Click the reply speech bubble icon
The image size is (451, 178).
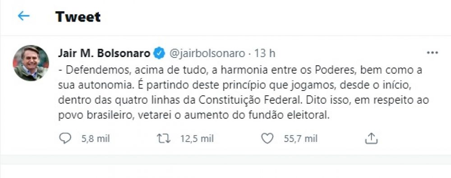pos(65,138)
